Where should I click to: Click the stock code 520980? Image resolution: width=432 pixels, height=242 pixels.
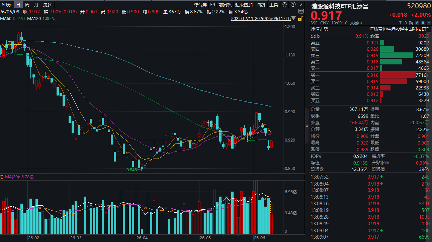click(419, 6)
